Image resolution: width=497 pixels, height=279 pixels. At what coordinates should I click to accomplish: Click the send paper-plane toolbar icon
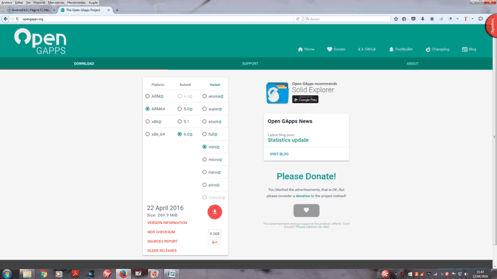point(441,19)
